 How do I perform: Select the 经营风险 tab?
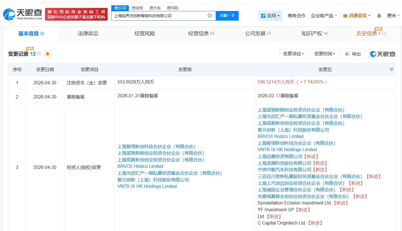(x=145, y=34)
